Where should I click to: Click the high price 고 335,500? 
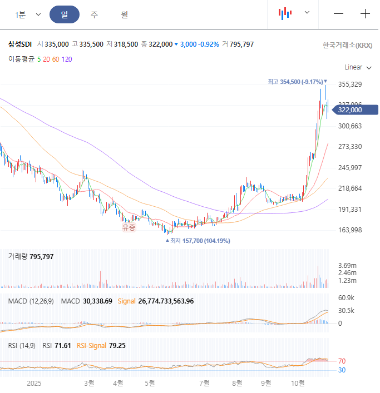pyautogui.click(x=87, y=44)
